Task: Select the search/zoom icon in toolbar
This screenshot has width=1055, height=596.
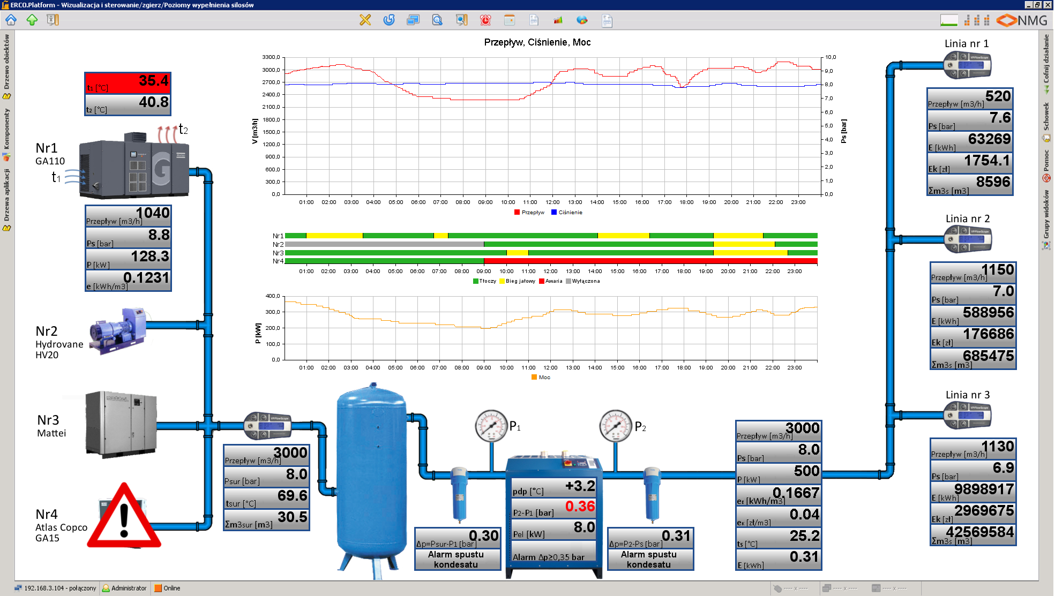Action: [437, 21]
